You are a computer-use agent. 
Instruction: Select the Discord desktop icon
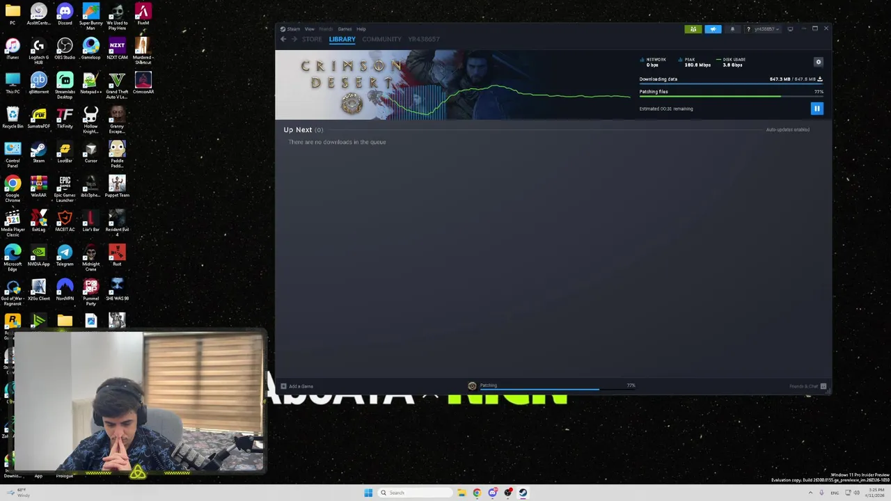pyautogui.click(x=65, y=14)
